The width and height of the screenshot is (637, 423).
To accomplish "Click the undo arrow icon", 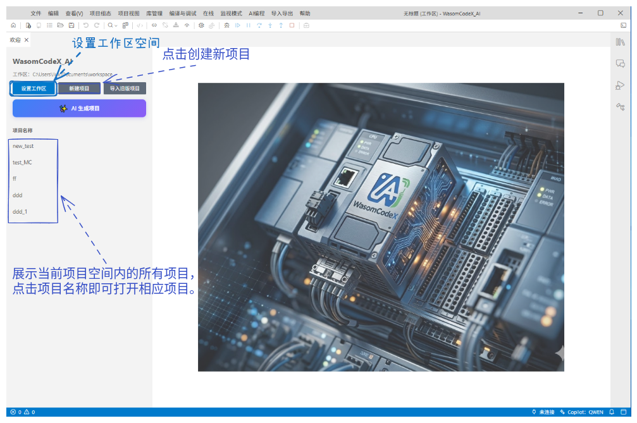I will [x=86, y=25].
